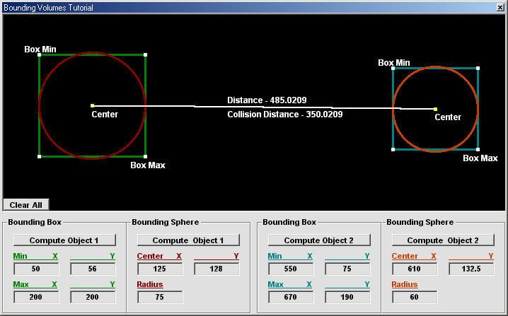The width and height of the screenshot is (508, 316).
Task: Select the Radius field showing 60
Action: point(414,297)
